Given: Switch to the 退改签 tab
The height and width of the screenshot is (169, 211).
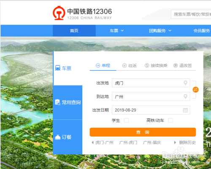Looking at the screenshot, I should coord(183,66).
